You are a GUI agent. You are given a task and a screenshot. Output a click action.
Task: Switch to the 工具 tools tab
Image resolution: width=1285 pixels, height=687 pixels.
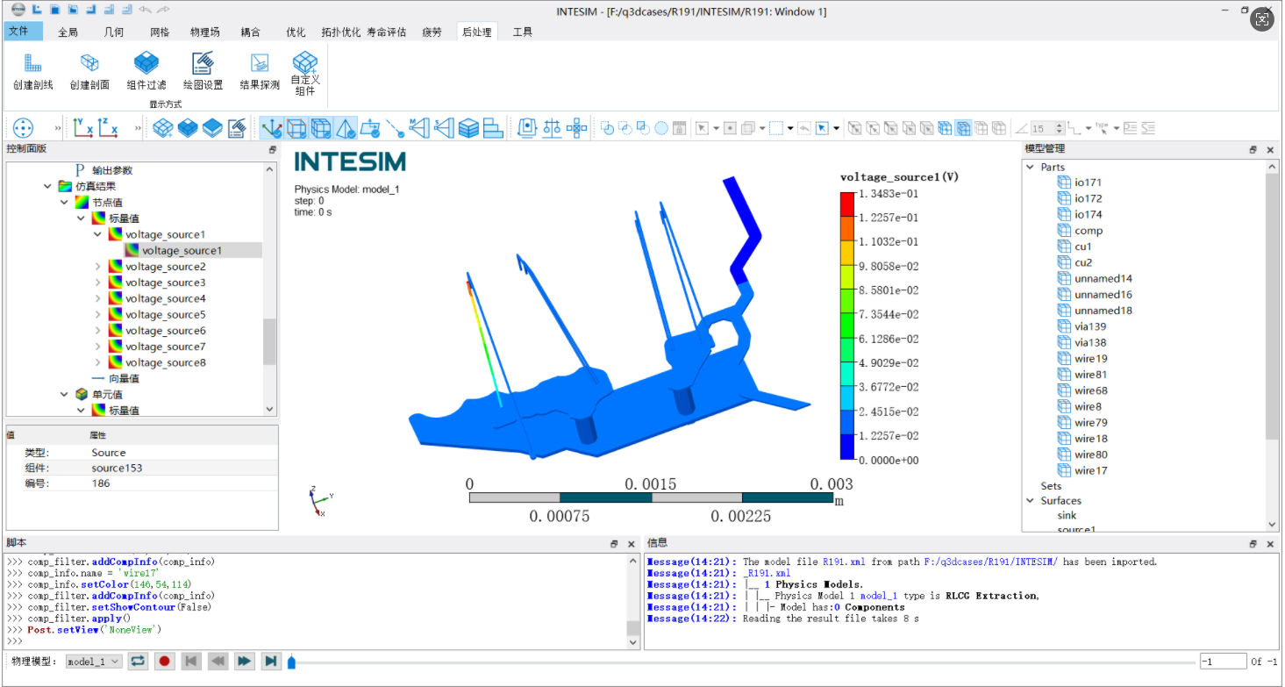522,32
